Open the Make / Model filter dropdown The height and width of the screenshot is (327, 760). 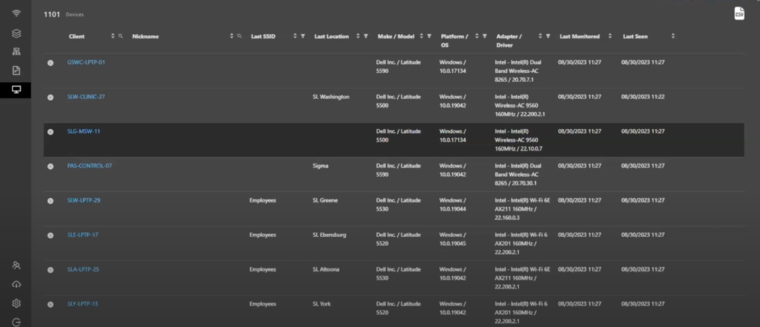pyautogui.click(x=429, y=36)
